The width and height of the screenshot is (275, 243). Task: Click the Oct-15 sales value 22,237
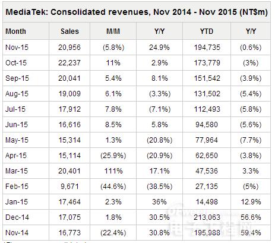[x=69, y=63]
